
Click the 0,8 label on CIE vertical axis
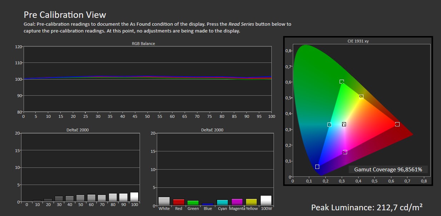pyautogui.click(x=288, y=51)
